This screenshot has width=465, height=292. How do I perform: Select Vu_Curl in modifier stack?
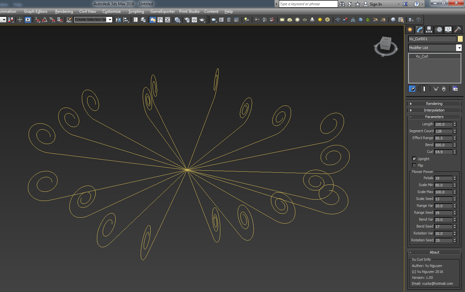tap(422, 56)
